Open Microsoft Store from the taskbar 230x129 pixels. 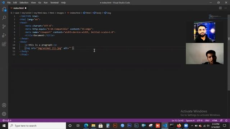tap(101, 126)
